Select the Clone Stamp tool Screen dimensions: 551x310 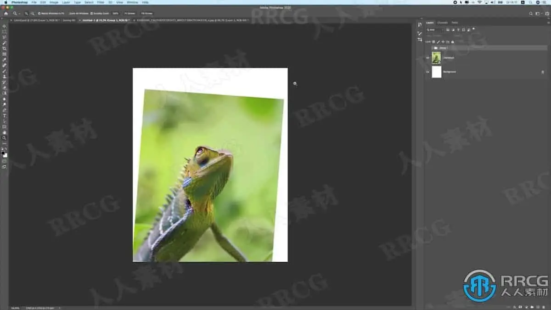[5, 76]
